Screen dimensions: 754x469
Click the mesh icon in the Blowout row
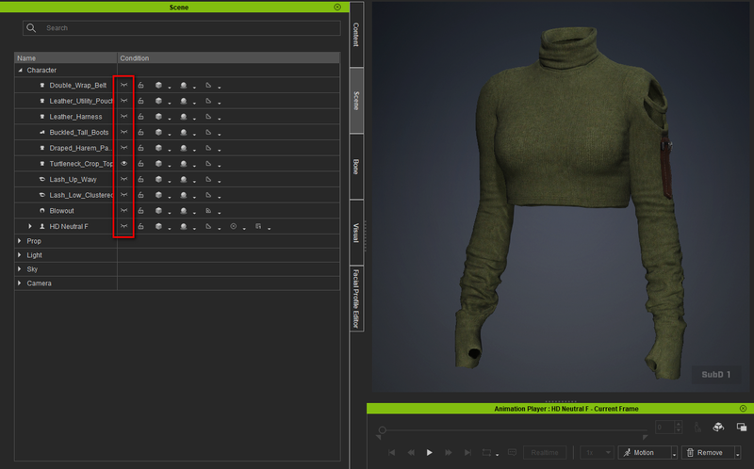208,211
